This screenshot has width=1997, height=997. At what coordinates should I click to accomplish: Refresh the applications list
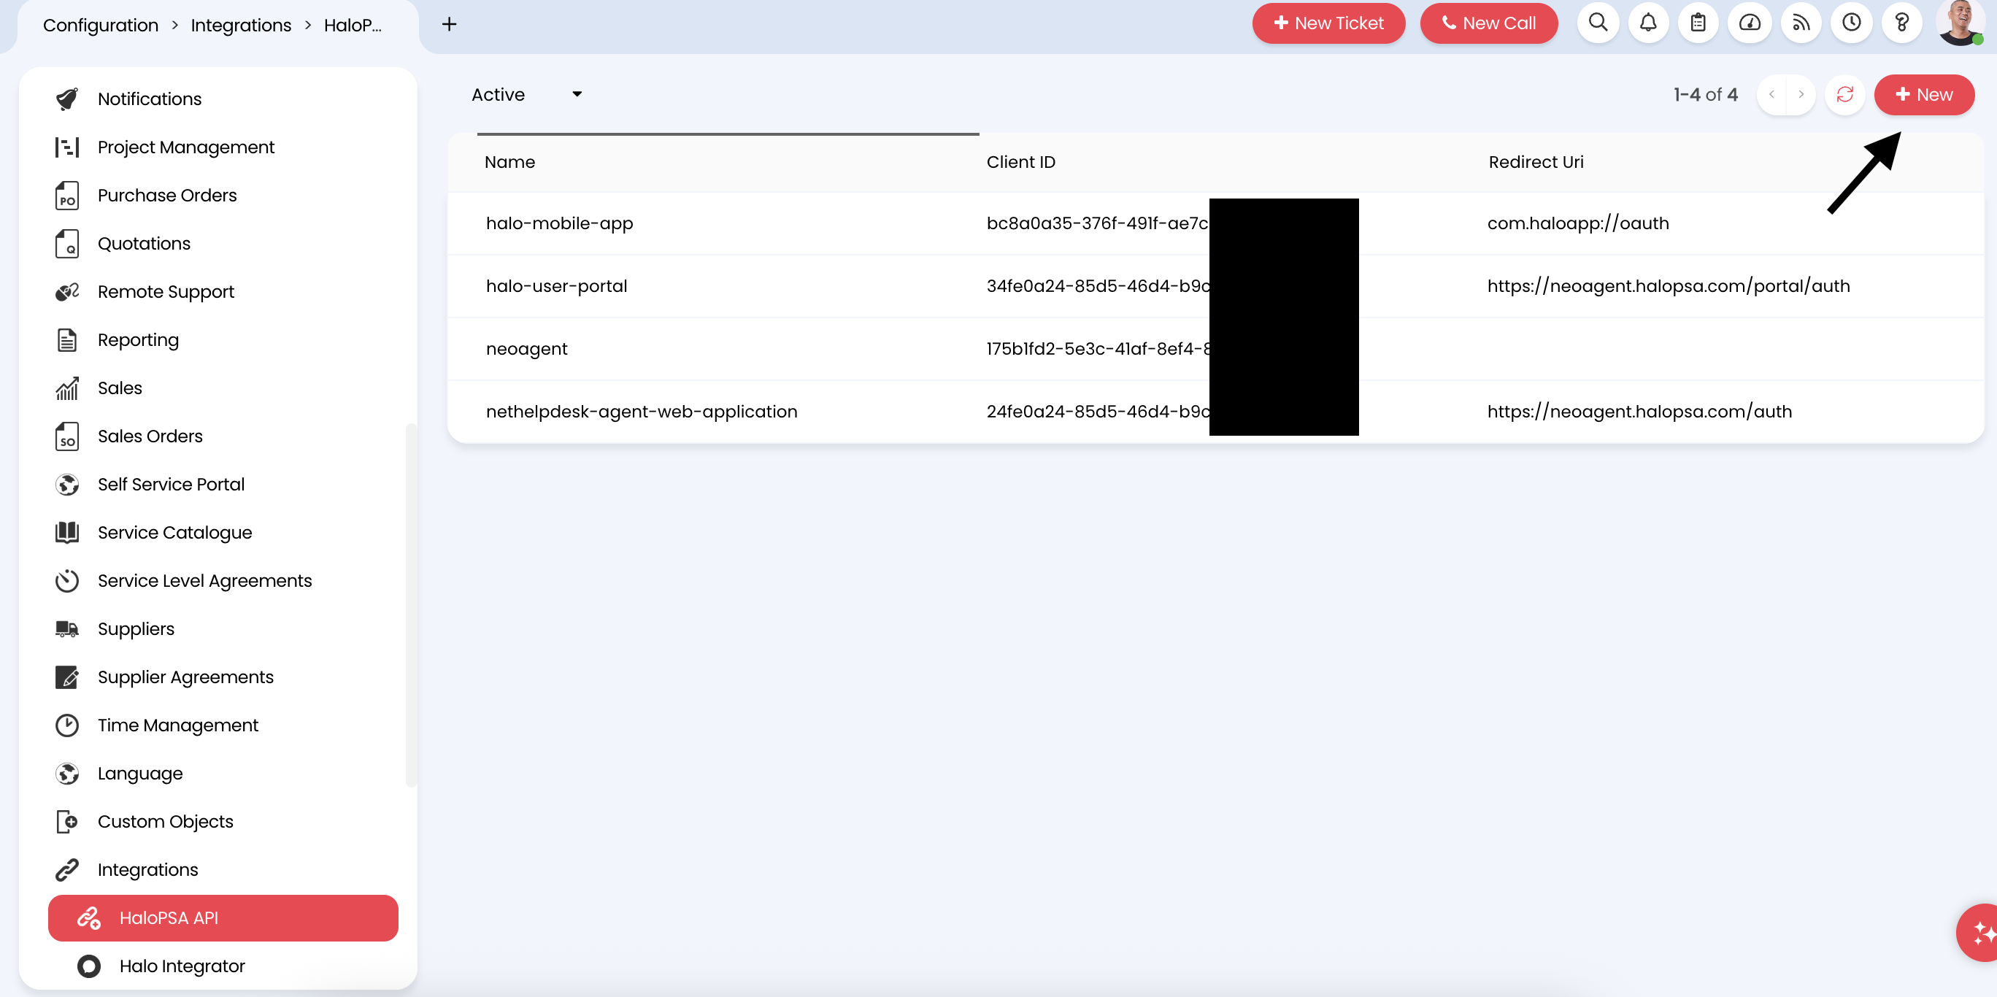click(1845, 94)
